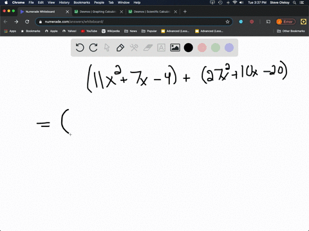Open the File menu

[x=31, y=3]
